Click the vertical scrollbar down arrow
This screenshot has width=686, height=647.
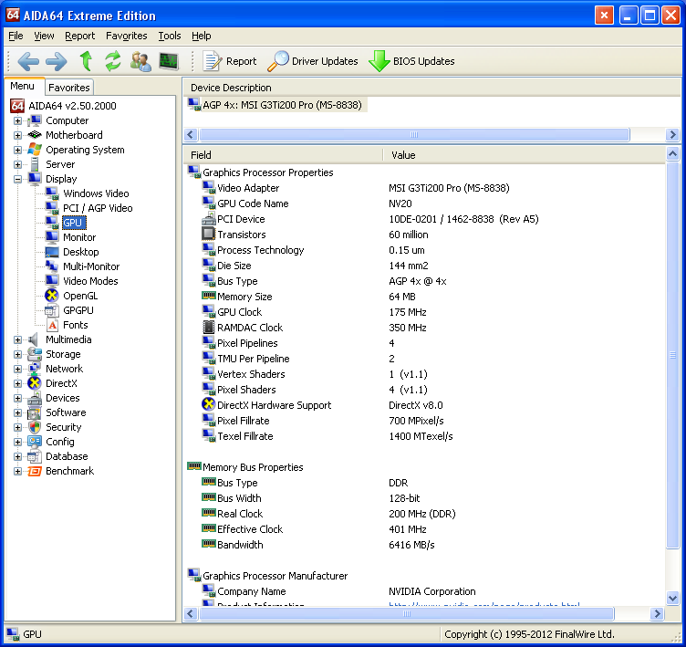(x=672, y=598)
